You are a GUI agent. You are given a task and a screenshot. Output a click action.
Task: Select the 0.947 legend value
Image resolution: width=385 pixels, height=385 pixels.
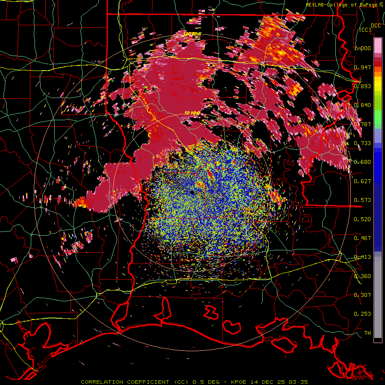click(362, 67)
